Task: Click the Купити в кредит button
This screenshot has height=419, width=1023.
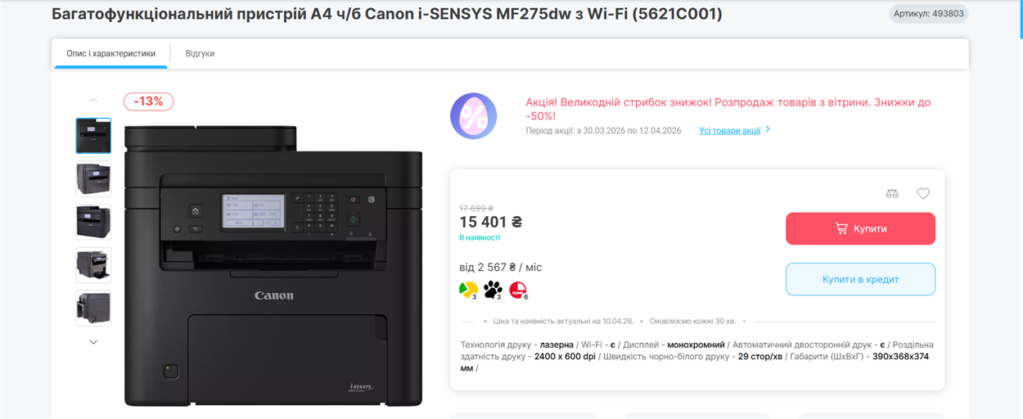Action: coord(860,279)
